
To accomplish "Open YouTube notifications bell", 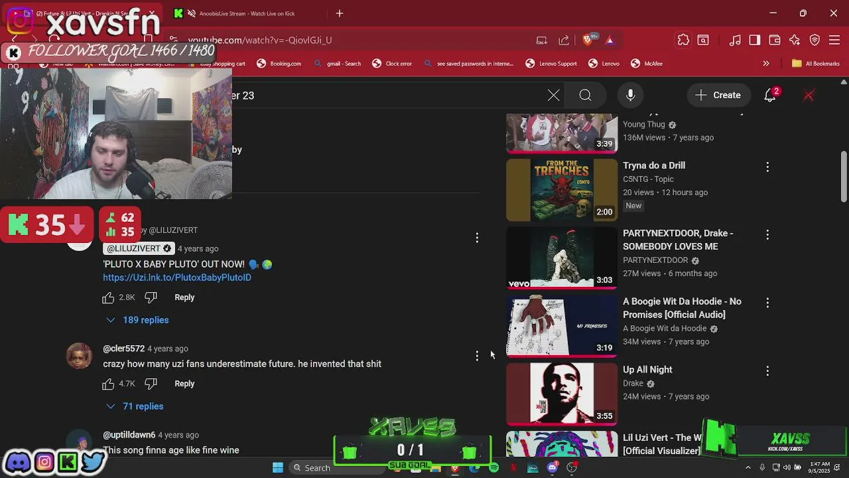I will tap(770, 96).
